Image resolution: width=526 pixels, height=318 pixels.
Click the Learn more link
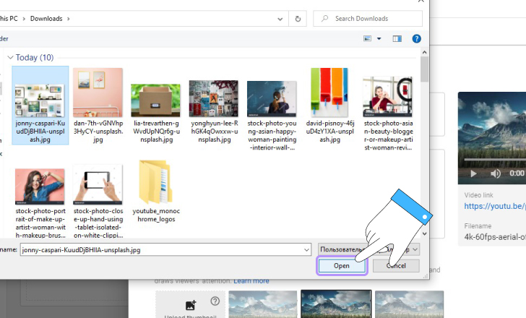coord(251,280)
